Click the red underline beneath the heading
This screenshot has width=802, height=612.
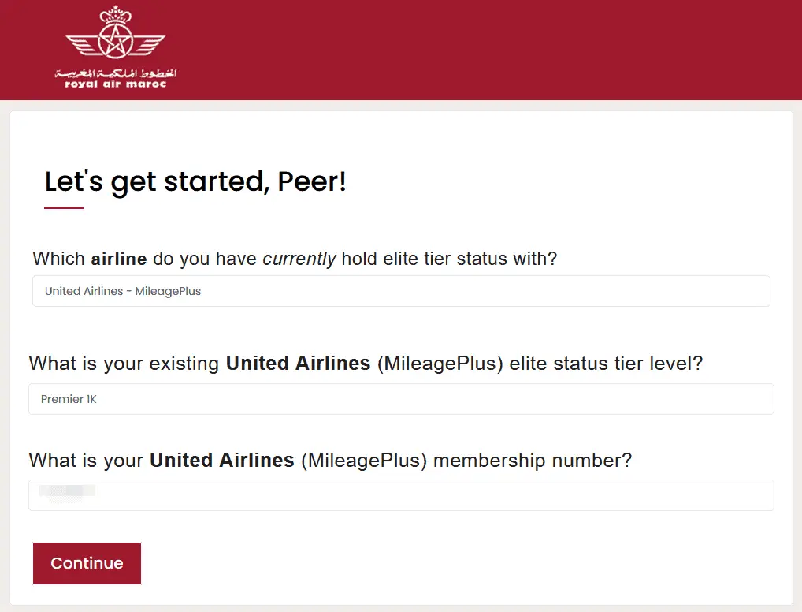pyautogui.click(x=64, y=208)
